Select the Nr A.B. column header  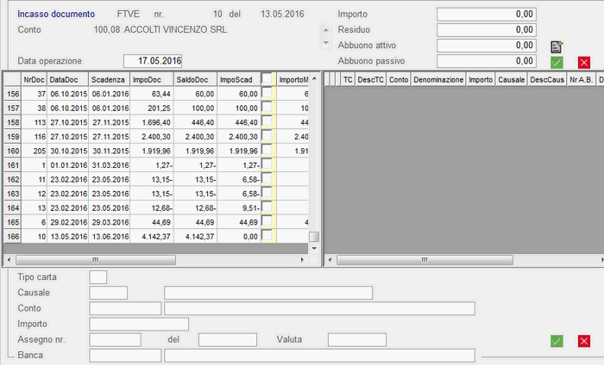click(581, 79)
